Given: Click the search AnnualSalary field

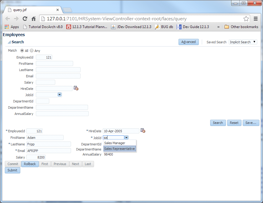Looking at the screenshot, I should click(62, 114).
